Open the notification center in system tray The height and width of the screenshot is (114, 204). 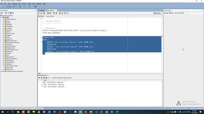pyautogui.click(x=200, y=112)
